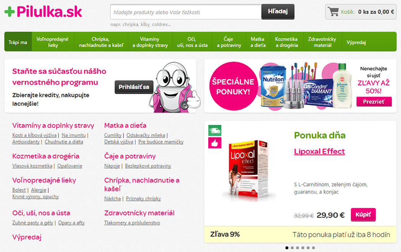
Task: Open Vitamíny a doplnky stravy menu
Action: (x=150, y=42)
